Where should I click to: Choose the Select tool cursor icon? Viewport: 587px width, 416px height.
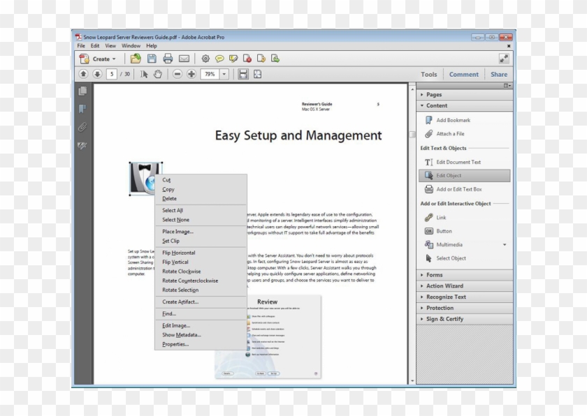click(144, 74)
